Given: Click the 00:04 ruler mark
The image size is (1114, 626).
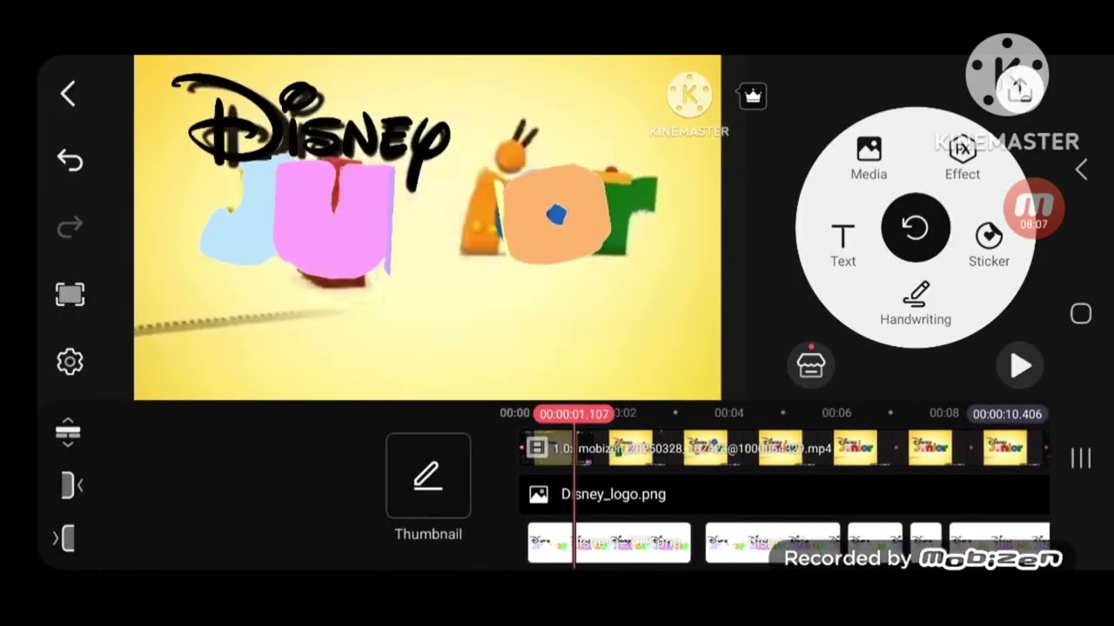Looking at the screenshot, I should pyautogui.click(x=729, y=413).
